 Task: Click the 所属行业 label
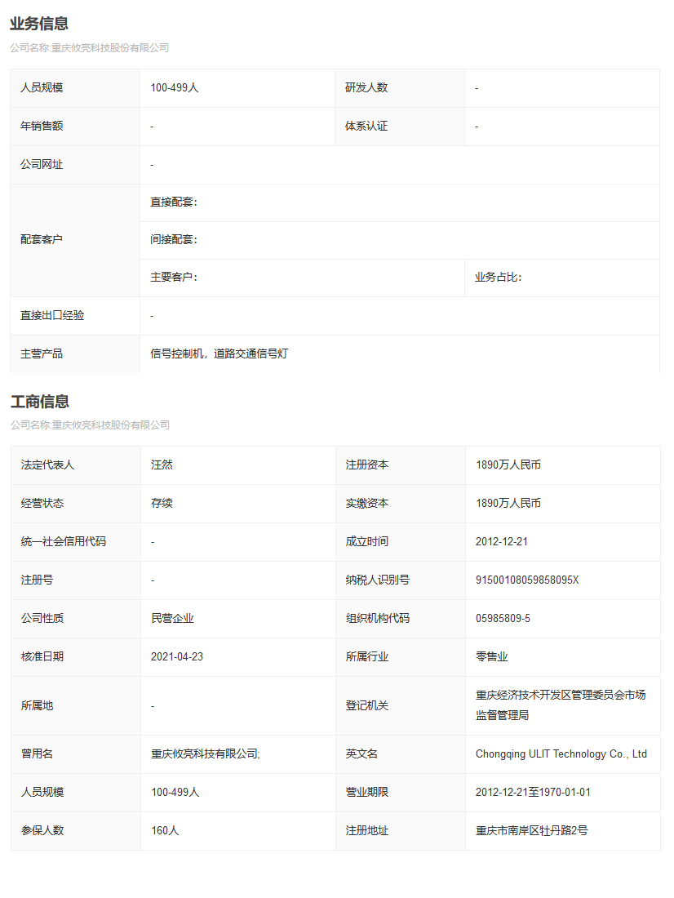(x=367, y=657)
